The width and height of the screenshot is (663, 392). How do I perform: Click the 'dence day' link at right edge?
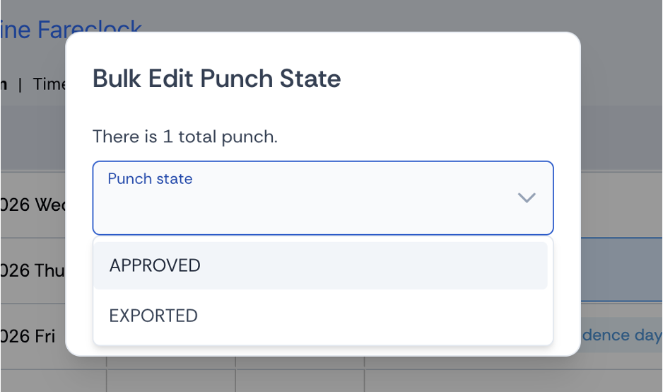pos(622,335)
